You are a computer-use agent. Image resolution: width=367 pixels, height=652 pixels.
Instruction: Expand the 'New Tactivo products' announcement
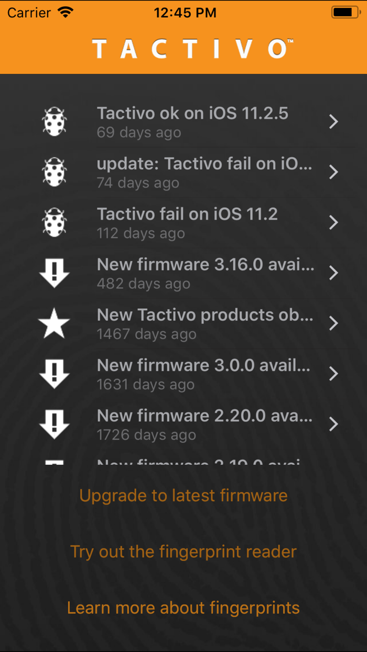tap(206, 323)
